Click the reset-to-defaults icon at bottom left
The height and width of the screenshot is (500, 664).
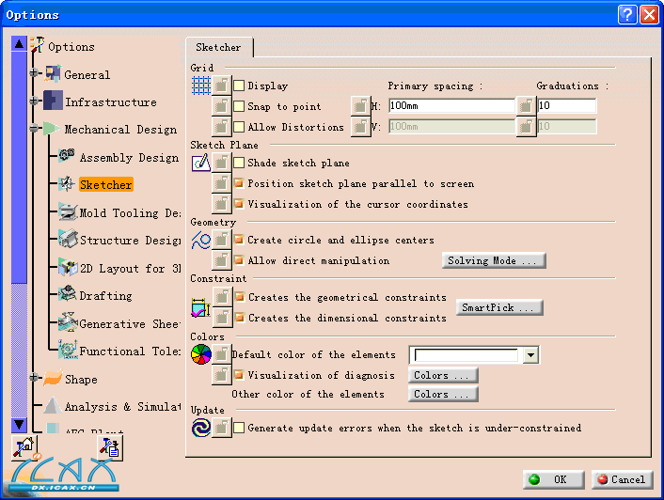(24, 448)
